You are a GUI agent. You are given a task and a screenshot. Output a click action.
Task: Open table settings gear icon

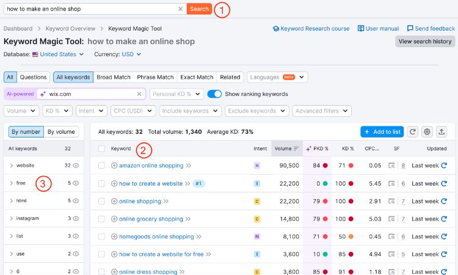(427, 132)
